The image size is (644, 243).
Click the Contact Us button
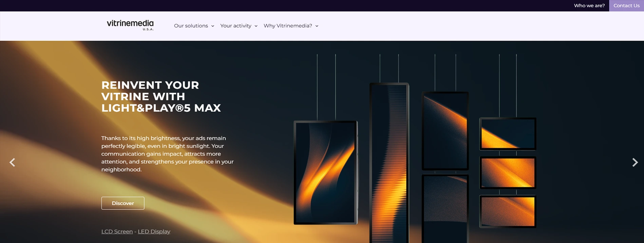pyautogui.click(x=626, y=6)
